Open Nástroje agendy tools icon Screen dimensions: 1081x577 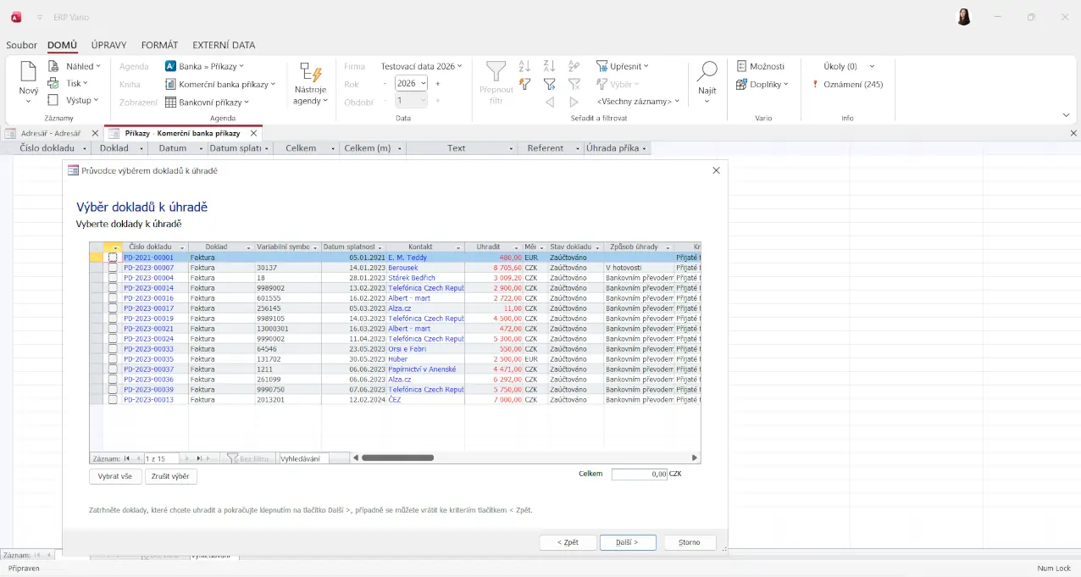pos(310,74)
